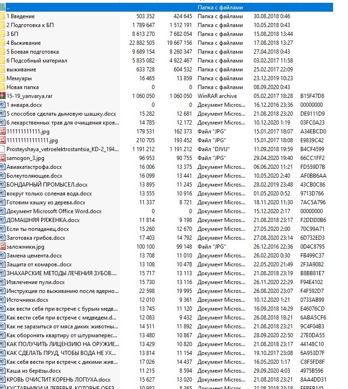The height and width of the screenshot is (389, 348).
Task: Select 'вокруг только соленая вода.docx'
Action: click(x=49, y=194)
